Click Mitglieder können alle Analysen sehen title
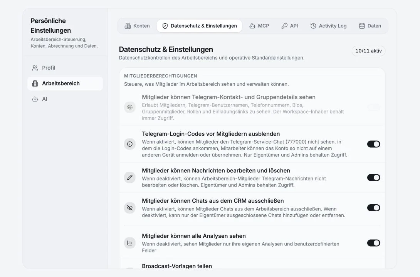The image size is (420, 277). point(194,236)
